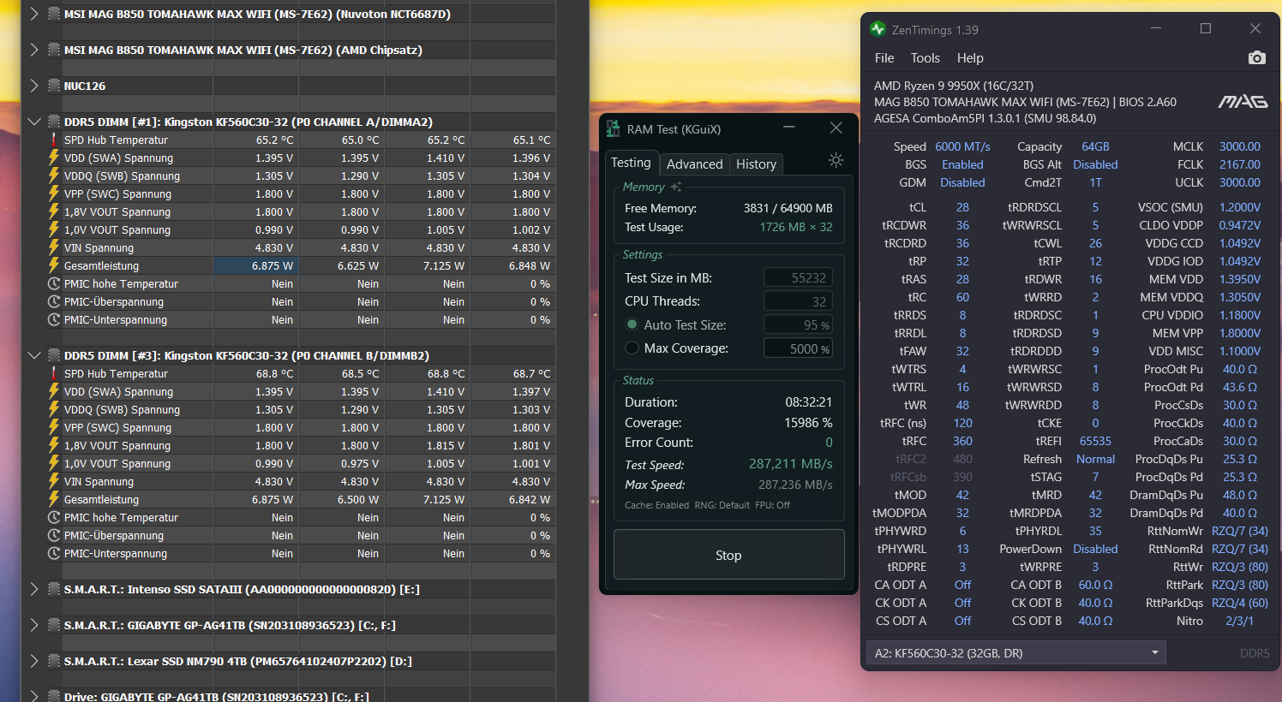Click the bolt icon of DIMM [#3] 1,0V VOUT Spannung
The width and height of the screenshot is (1282, 702).
(53, 463)
